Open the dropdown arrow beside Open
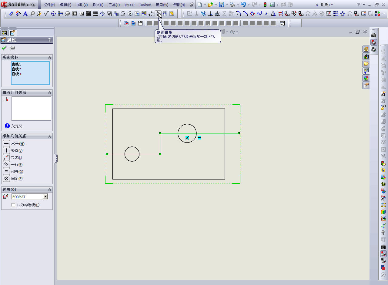 [x=216, y=5]
